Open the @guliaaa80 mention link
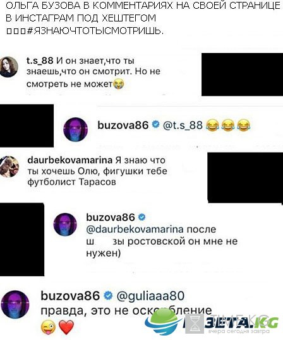This screenshot has width=283, height=340. pos(150,296)
